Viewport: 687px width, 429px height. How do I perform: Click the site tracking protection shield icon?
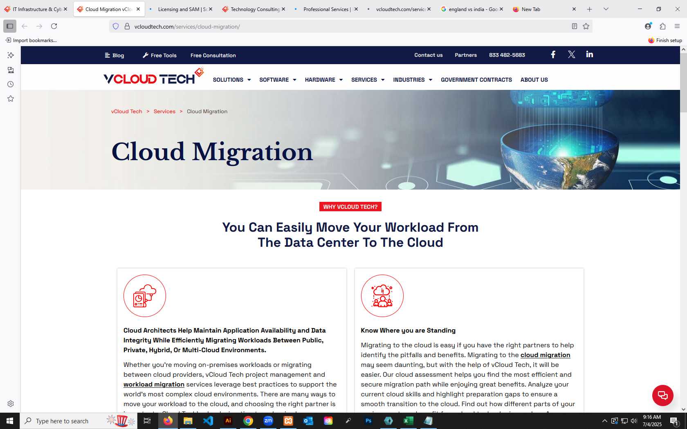point(116,26)
